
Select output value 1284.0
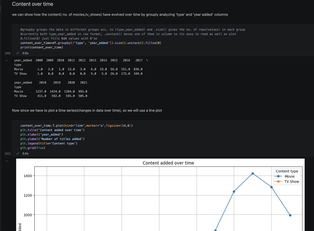pos(69,92)
